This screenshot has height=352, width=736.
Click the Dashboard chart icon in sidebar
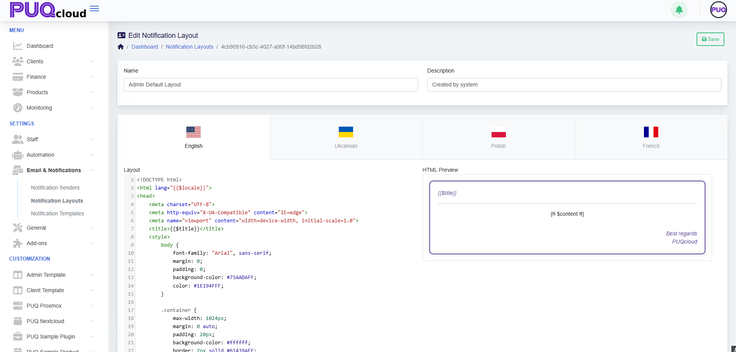18,46
